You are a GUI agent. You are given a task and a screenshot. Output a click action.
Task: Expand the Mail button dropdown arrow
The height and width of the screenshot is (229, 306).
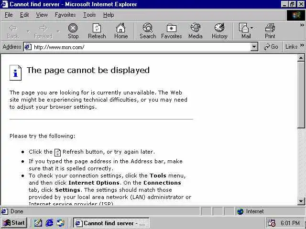(251, 28)
